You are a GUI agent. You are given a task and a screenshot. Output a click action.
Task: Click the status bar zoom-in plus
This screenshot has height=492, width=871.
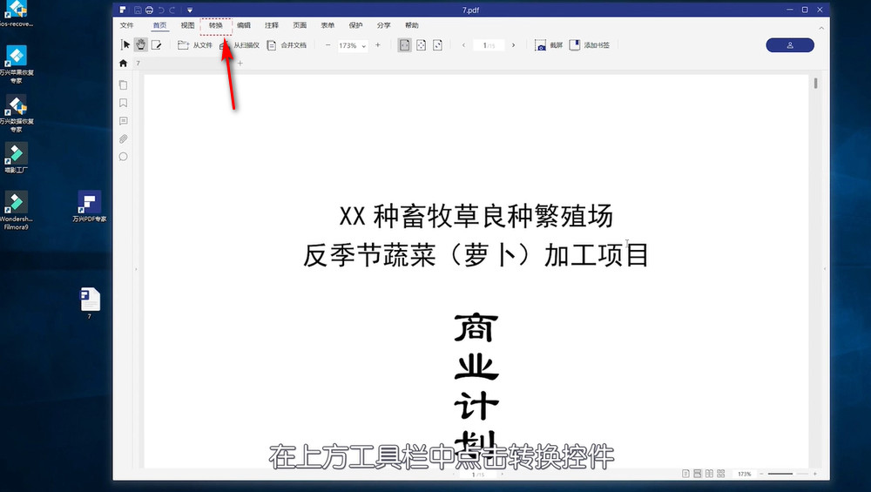point(815,474)
